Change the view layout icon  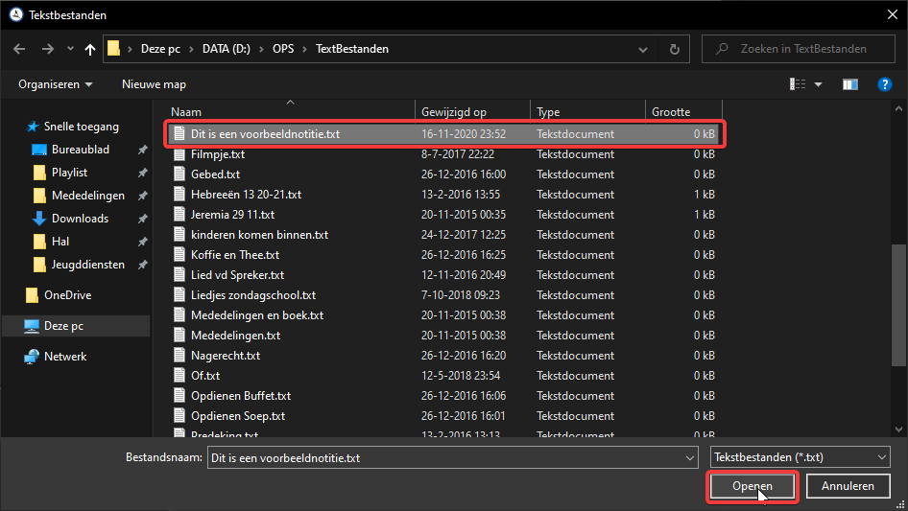(x=798, y=84)
